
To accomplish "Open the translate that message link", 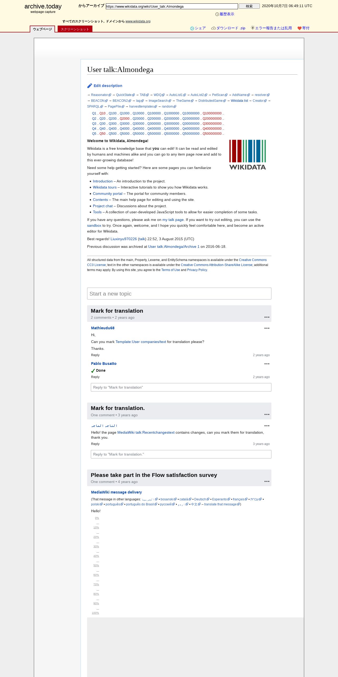I will (222, 504).
